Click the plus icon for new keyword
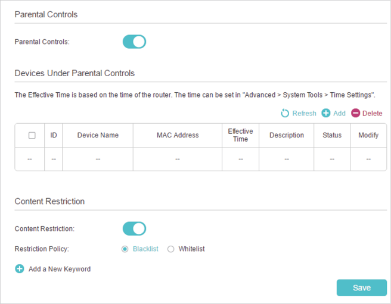 tap(20, 269)
